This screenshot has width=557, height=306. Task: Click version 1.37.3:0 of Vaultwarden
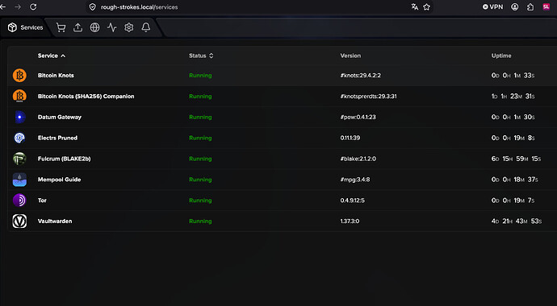tap(350, 221)
